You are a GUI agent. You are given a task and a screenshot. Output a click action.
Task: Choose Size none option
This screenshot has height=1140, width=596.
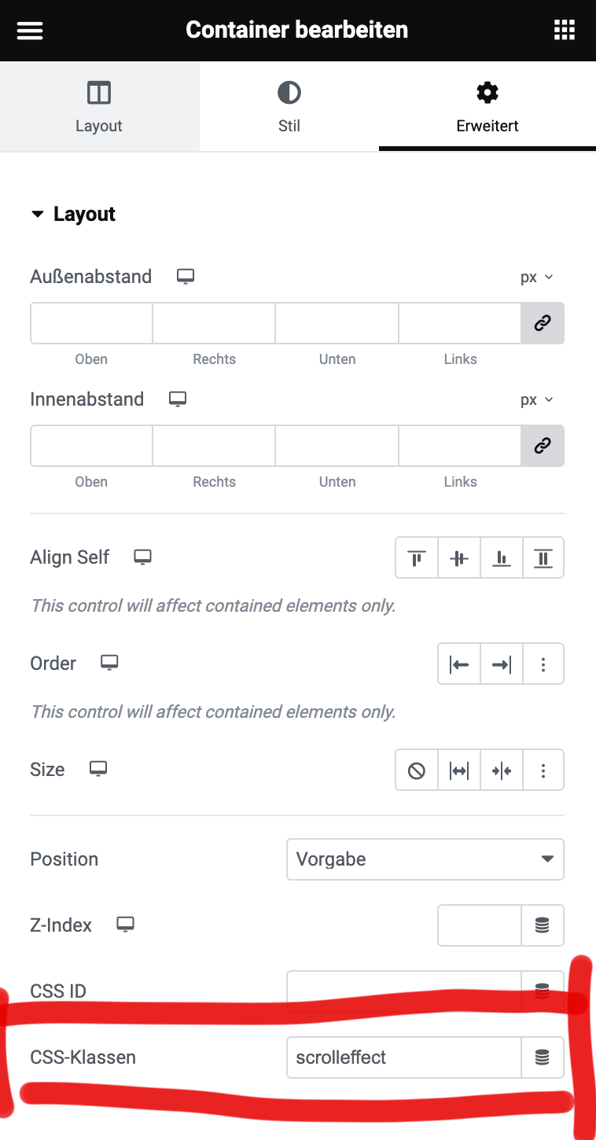(417, 770)
